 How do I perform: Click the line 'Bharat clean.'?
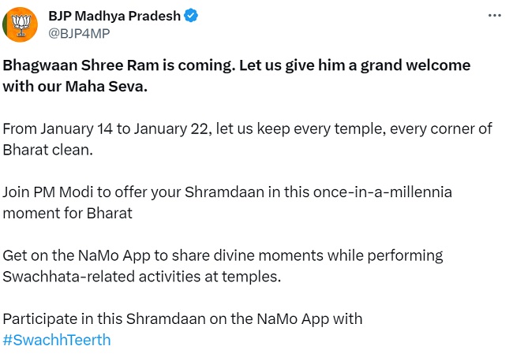pos(48,148)
